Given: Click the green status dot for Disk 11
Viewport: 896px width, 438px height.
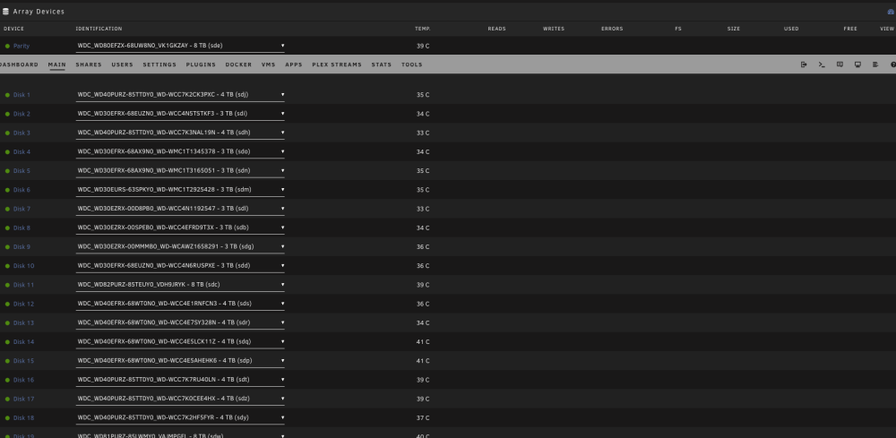Looking at the screenshot, I should (x=7, y=285).
